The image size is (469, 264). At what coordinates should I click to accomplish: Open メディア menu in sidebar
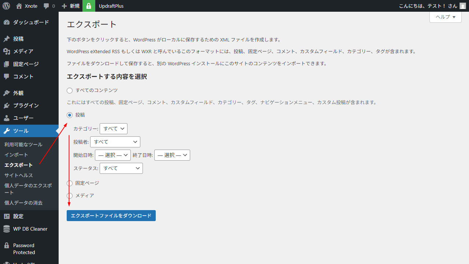click(29, 51)
